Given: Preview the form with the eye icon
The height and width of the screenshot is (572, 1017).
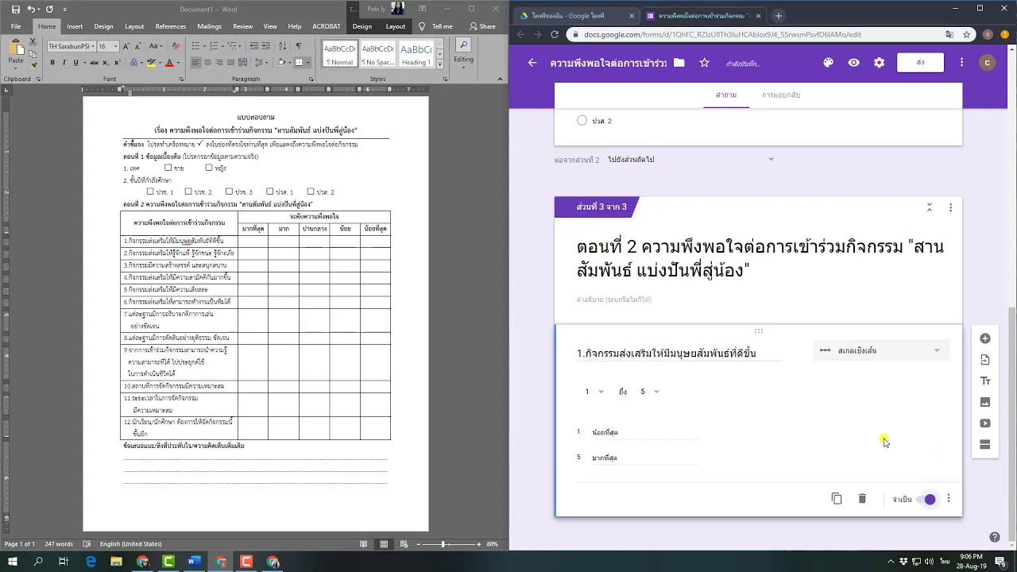Looking at the screenshot, I should click(x=853, y=63).
